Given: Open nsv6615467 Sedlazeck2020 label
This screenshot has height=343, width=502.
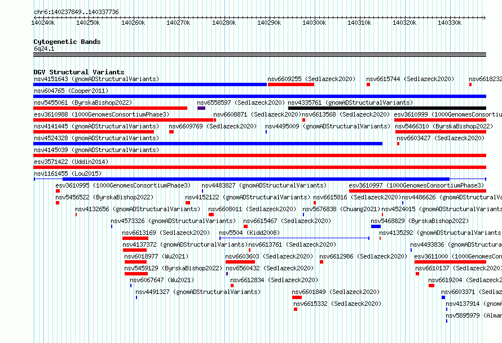Looking at the screenshot, I should click(287, 221).
